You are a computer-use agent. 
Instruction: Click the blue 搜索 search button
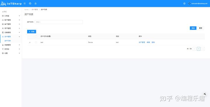tap(193, 28)
